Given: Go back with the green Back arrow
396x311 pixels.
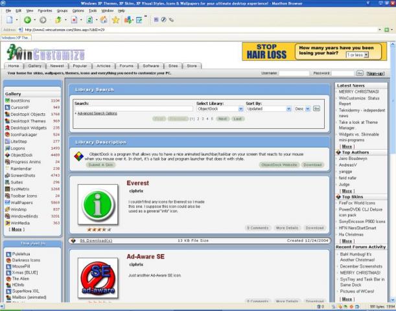Looking at the screenshot, I should click(27, 19).
